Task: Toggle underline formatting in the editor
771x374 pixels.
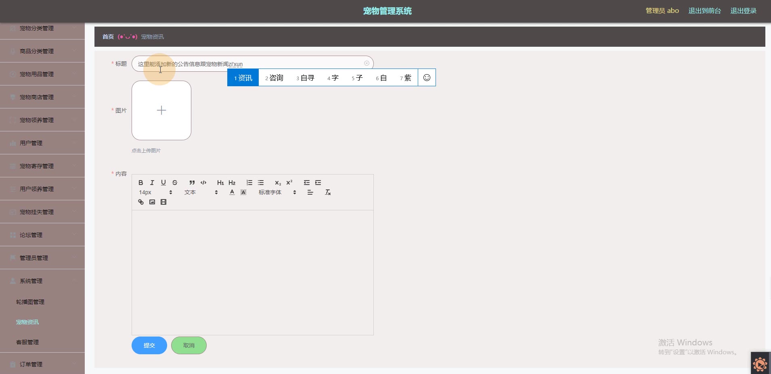Action: pyautogui.click(x=163, y=183)
